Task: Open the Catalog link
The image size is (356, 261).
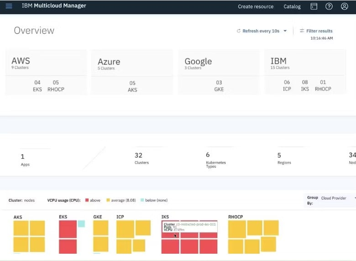Action: [292, 6]
